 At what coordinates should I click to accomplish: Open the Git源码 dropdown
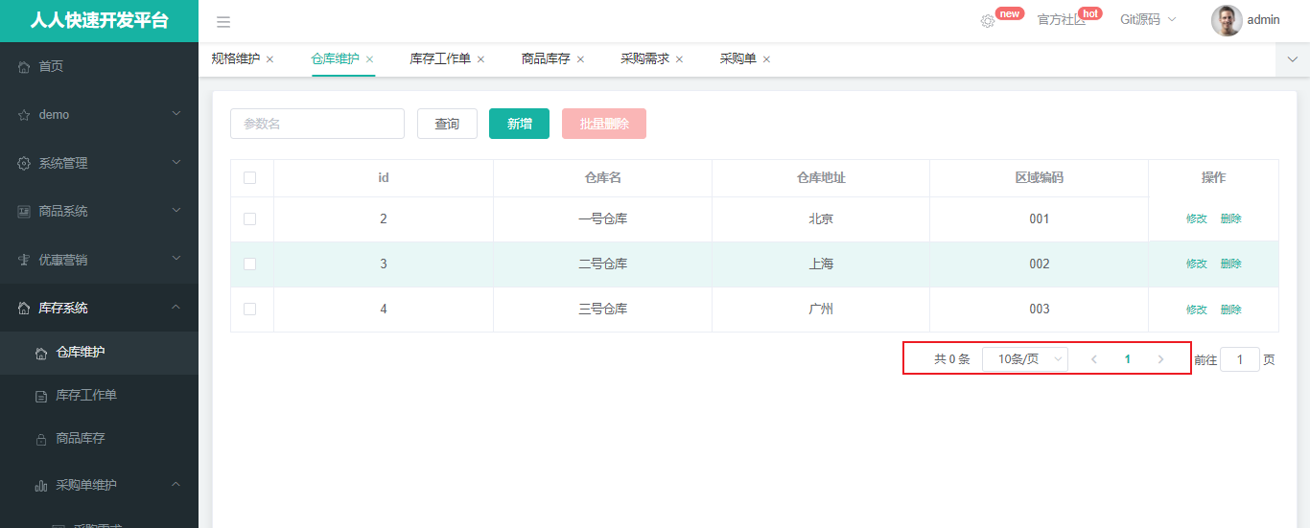pos(1148,20)
